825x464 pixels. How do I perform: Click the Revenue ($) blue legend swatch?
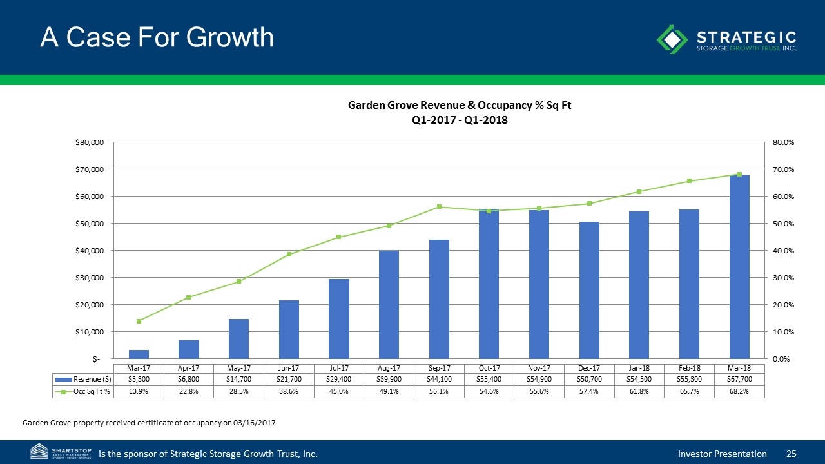pyautogui.click(x=63, y=380)
